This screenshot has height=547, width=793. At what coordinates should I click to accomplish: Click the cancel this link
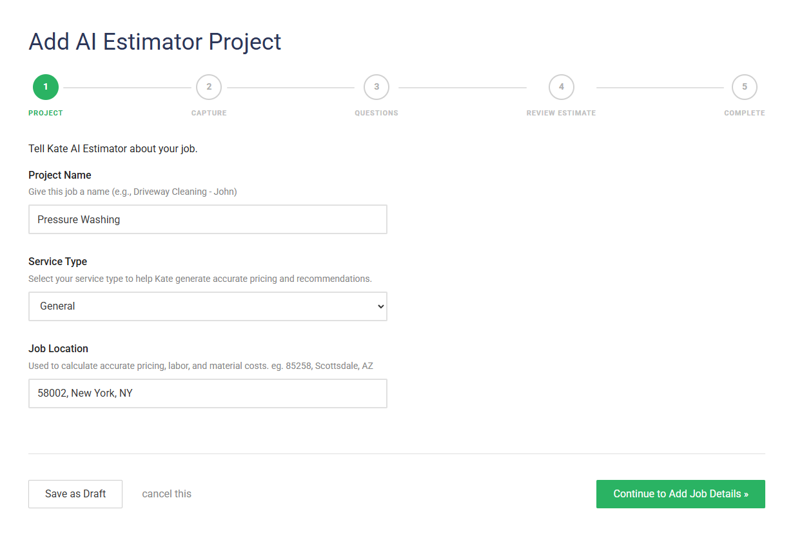pyautogui.click(x=166, y=493)
